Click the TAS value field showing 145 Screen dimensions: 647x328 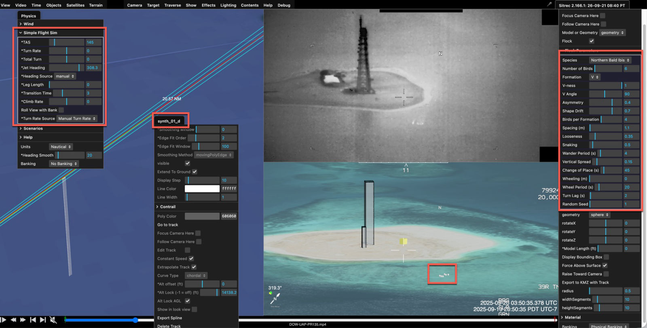(x=93, y=42)
